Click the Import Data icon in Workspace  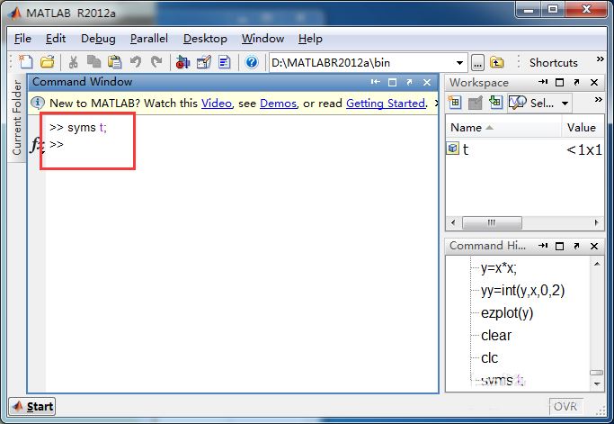tap(495, 103)
